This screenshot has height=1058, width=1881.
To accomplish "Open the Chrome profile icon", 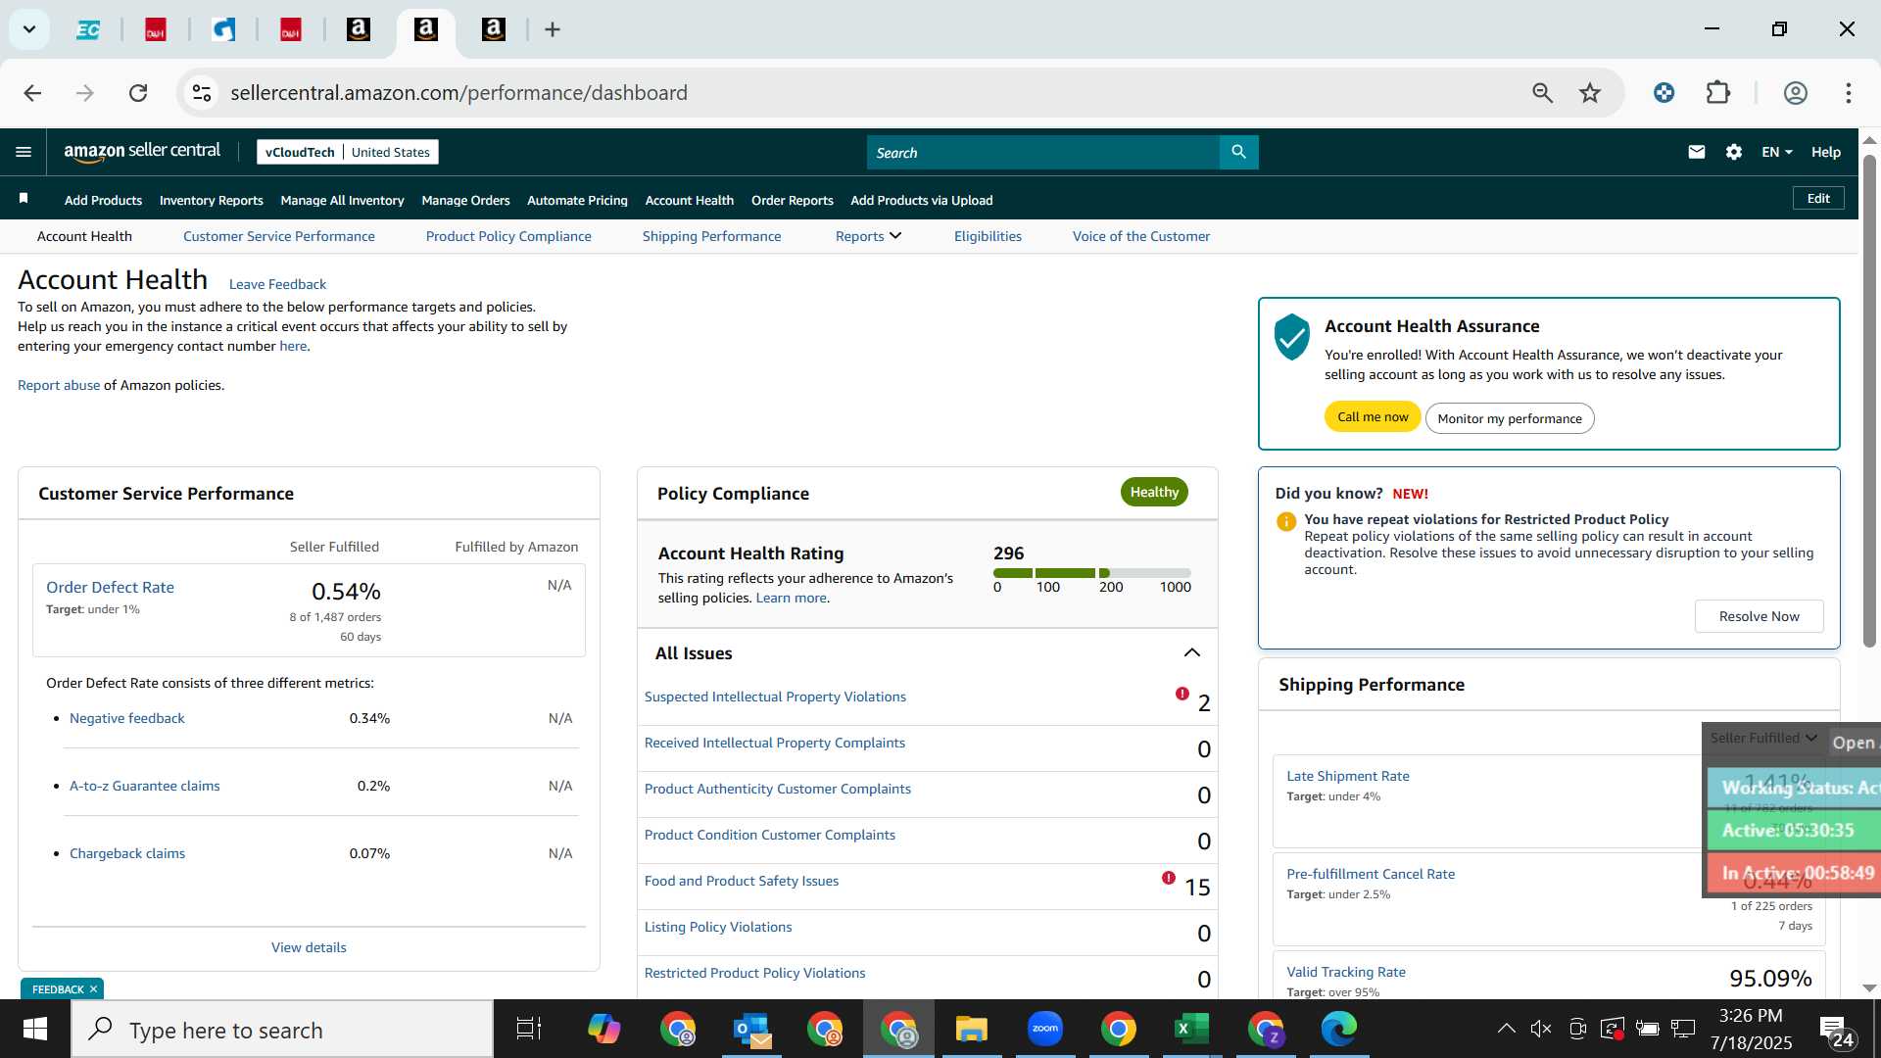I will (1795, 93).
